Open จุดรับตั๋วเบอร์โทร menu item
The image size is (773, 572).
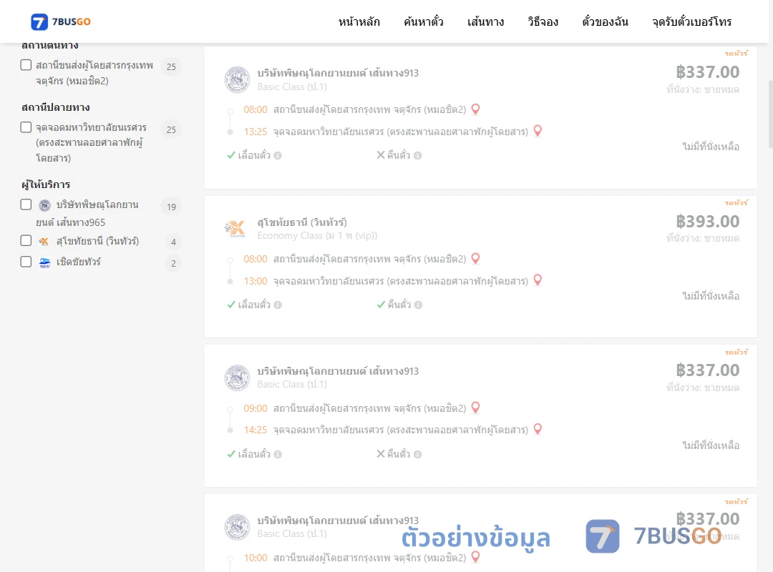(691, 21)
